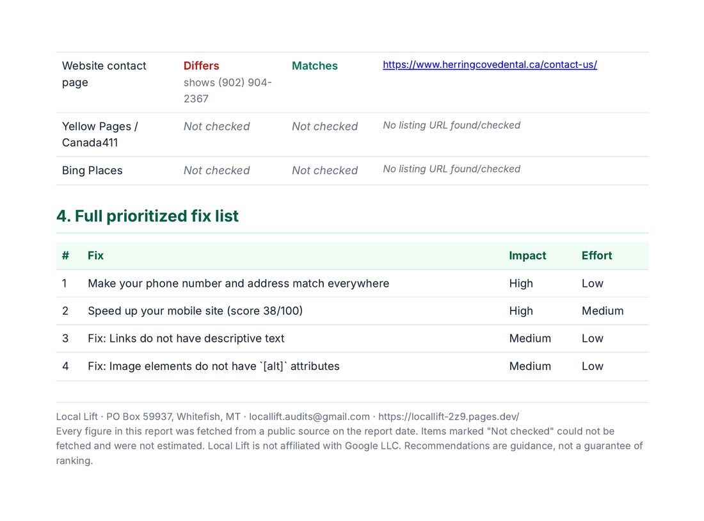704x521 pixels.
Task: Click the first 'Not checked' in the Bing Places row
Action: coord(217,170)
